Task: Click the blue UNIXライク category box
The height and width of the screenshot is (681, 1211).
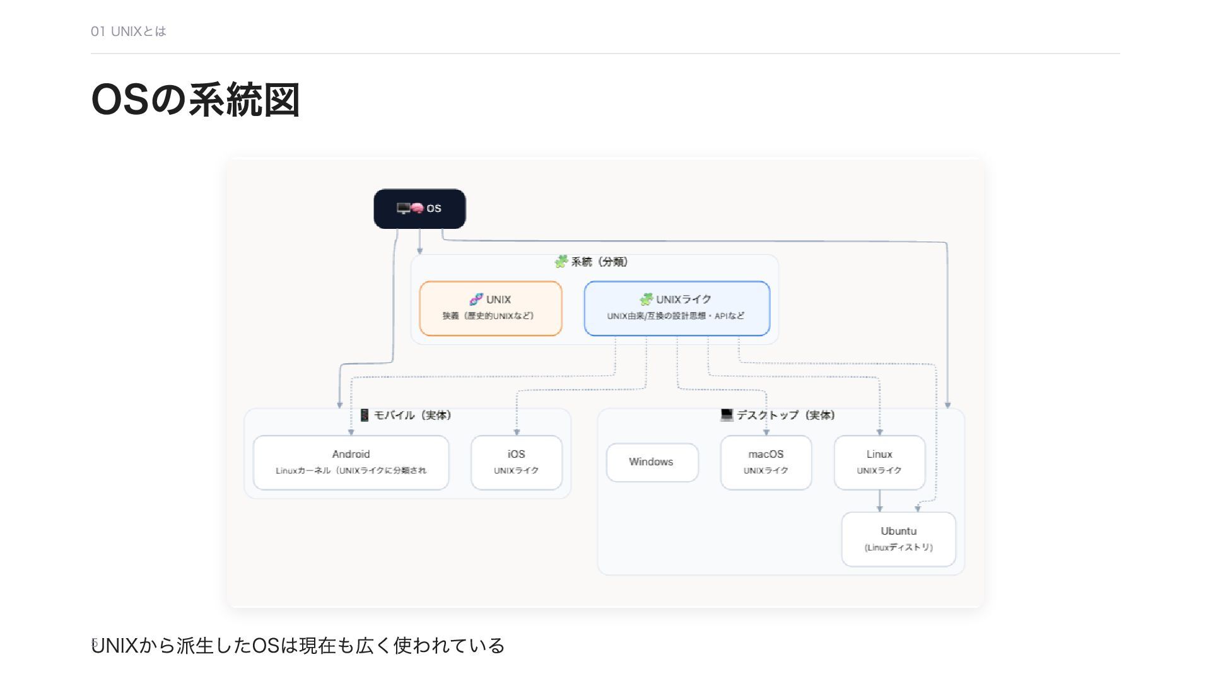Action: [676, 308]
